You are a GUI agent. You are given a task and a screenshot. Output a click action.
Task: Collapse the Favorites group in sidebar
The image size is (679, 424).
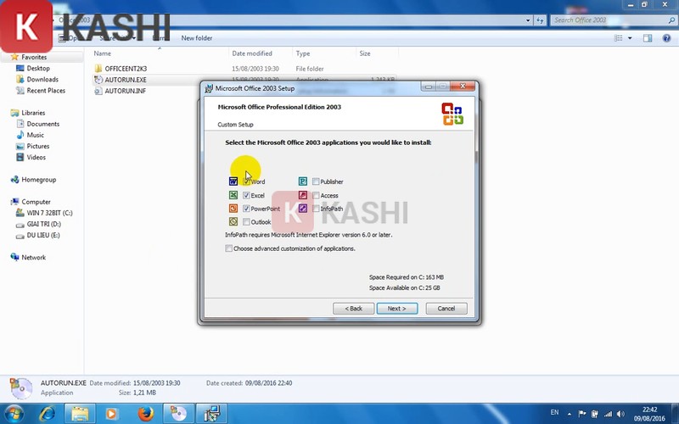(x=5, y=57)
